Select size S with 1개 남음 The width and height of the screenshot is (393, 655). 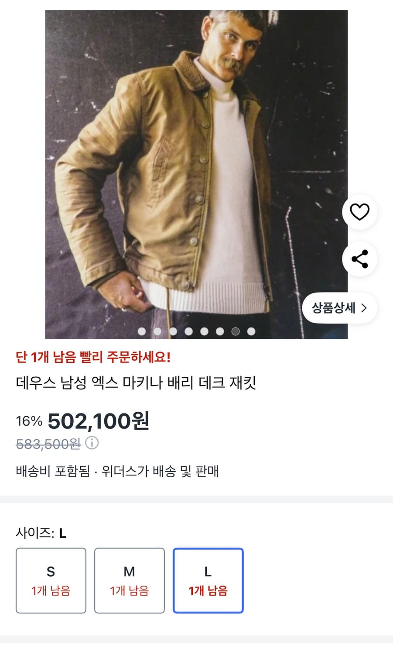(51, 580)
